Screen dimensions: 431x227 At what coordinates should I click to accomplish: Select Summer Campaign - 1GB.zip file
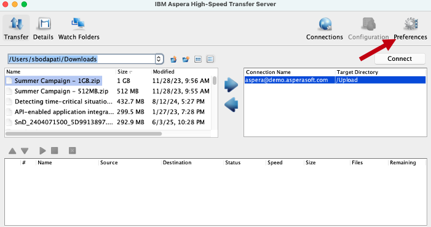pos(57,81)
